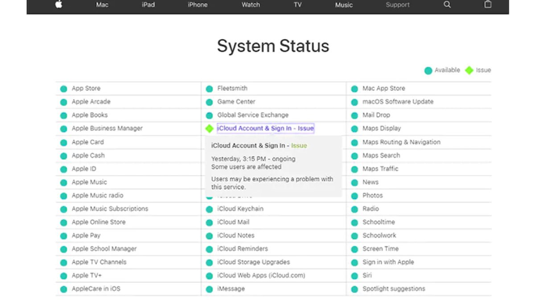Click the status dot beside iCloud Mail

[x=209, y=223]
